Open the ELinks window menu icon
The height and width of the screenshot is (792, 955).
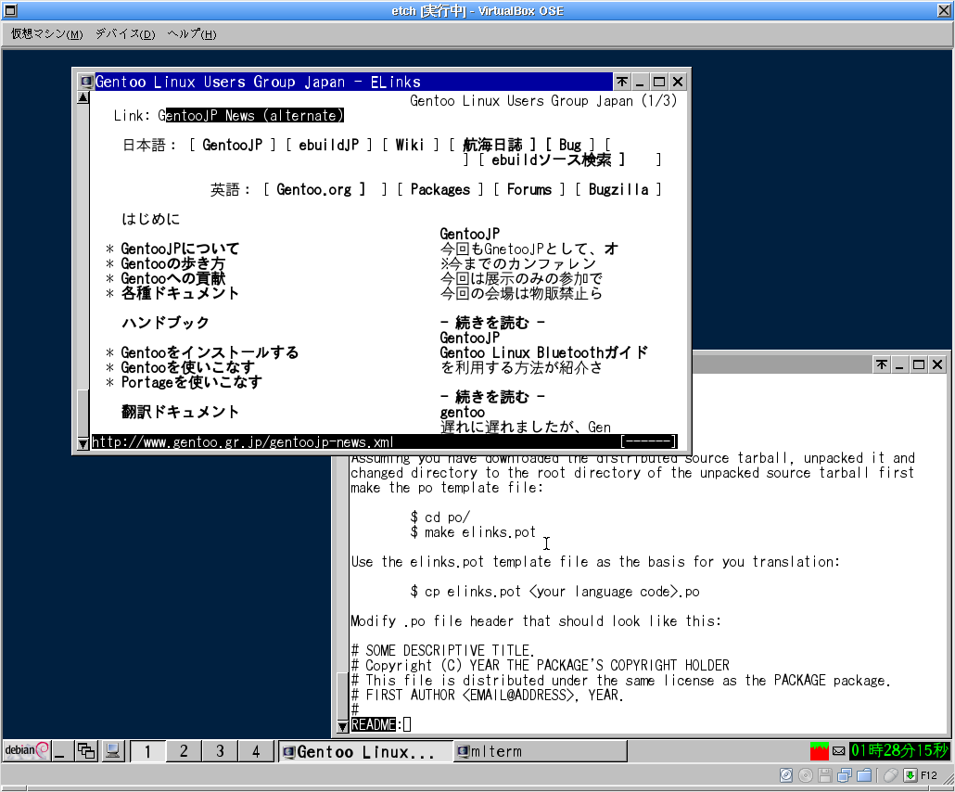click(x=86, y=82)
